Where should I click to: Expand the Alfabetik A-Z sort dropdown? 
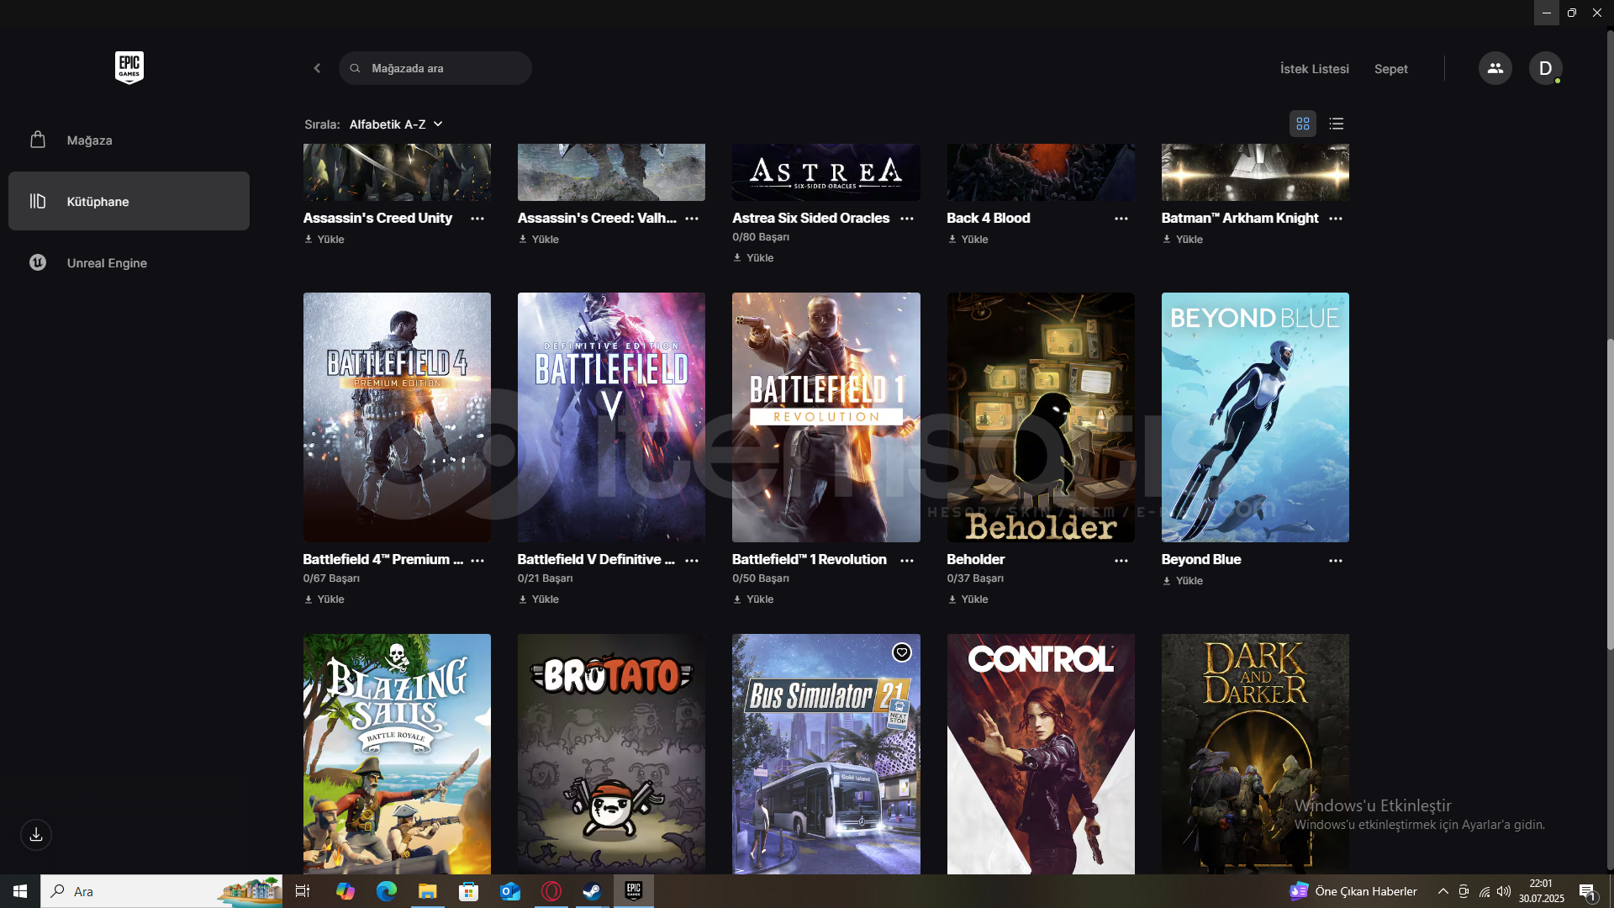pyautogui.click(x=395, y=124)
